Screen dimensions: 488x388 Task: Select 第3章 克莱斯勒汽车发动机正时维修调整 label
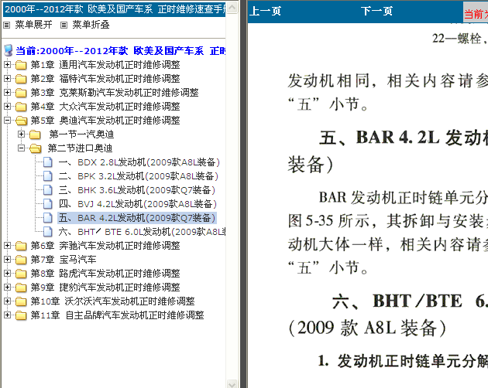(115, 93)
